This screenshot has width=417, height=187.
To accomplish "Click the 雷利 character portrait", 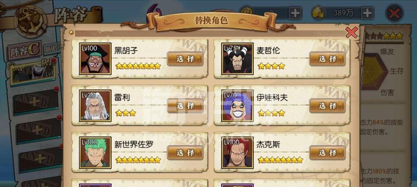I will coord(95,106).
